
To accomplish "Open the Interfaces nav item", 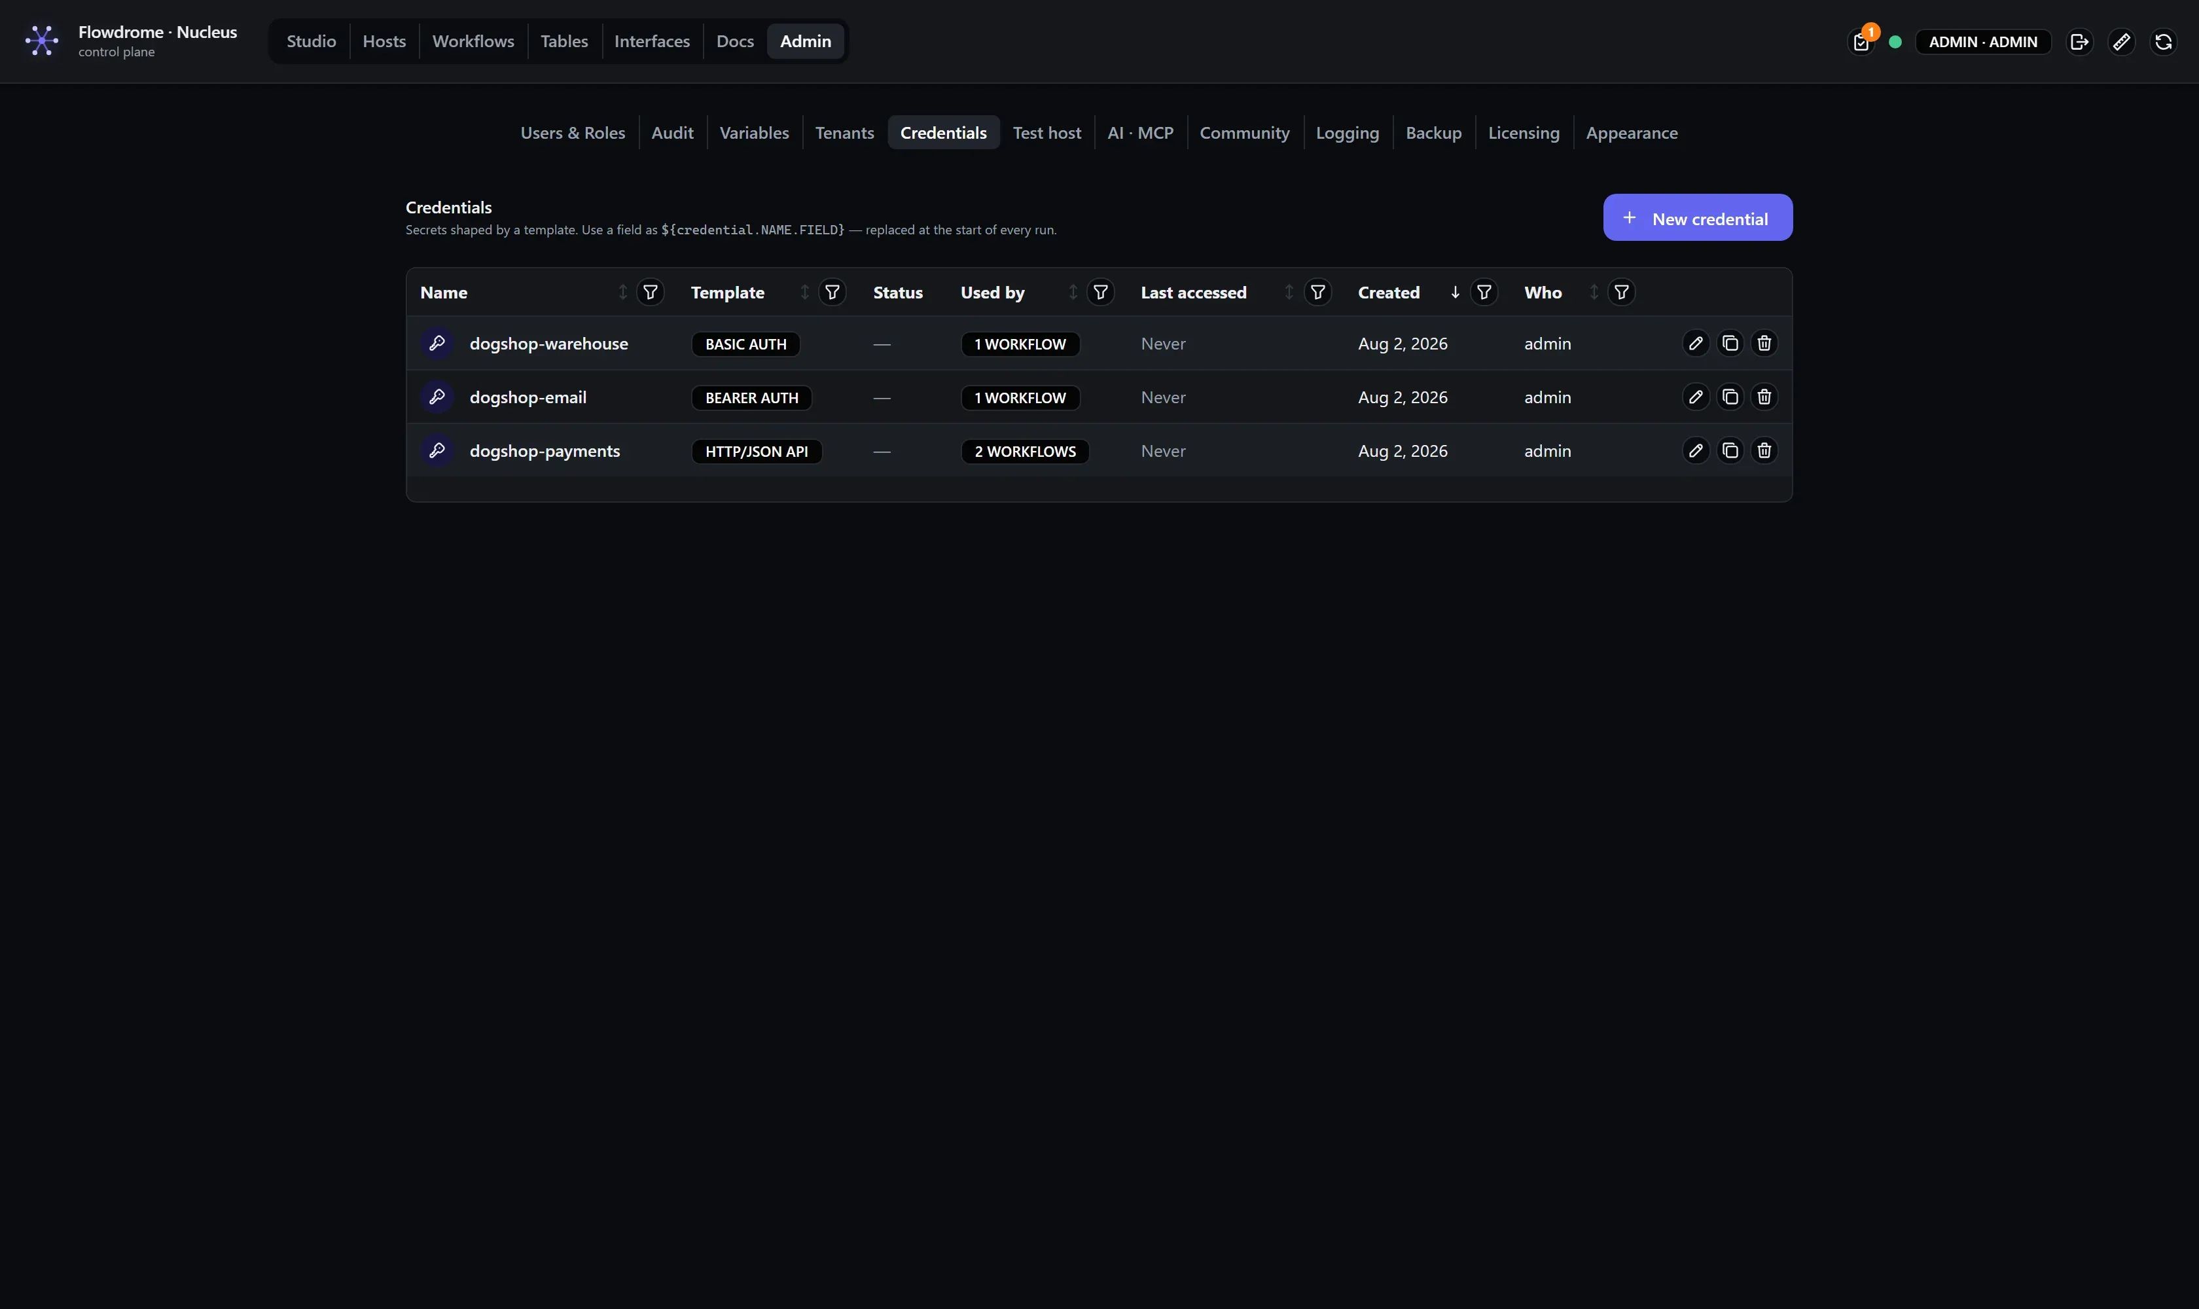I will (x=652, y=41).
